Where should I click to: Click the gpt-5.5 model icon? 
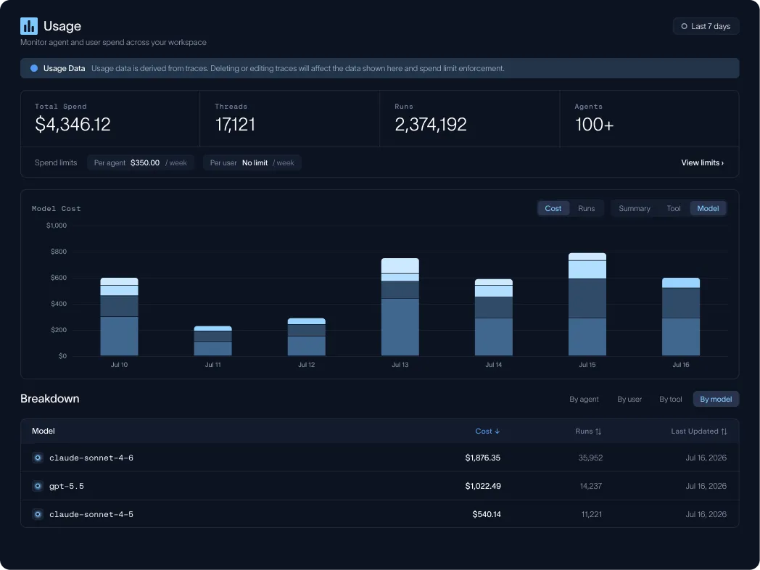pyautogui.click(x=38, y=486)
